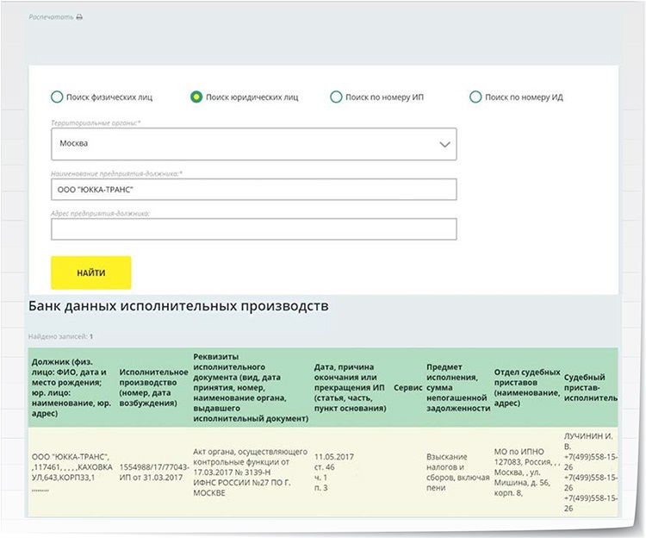The image size is (646, 538).
Task: Click the bailiff cell ЛУЧИНИН И. В.
Action: (x=590, y=472)
